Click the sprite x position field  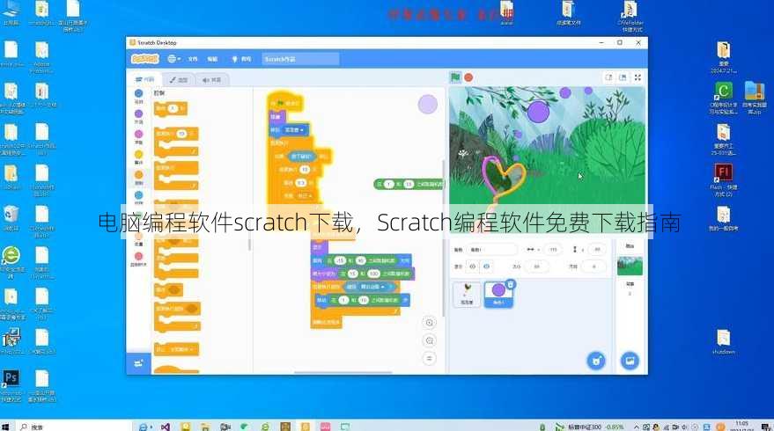[x=553, y=250]
